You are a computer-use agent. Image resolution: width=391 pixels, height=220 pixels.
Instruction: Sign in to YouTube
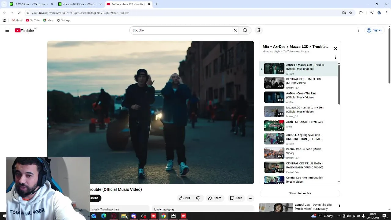[x=374, y=30]
